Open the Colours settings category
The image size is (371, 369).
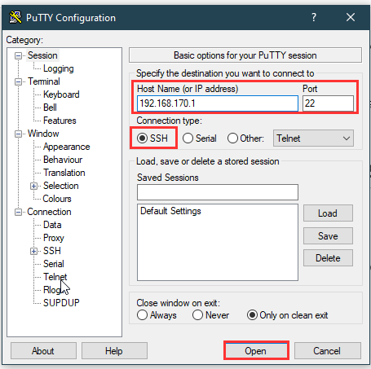57,199
